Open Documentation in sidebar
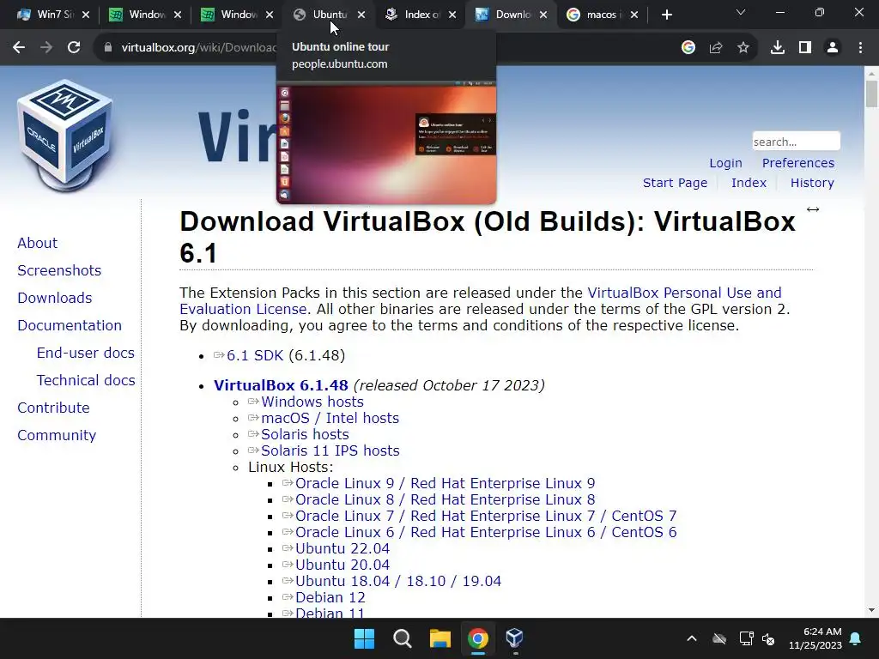The height and width of the screenshot is (659, 879). (x=70, y=325)
